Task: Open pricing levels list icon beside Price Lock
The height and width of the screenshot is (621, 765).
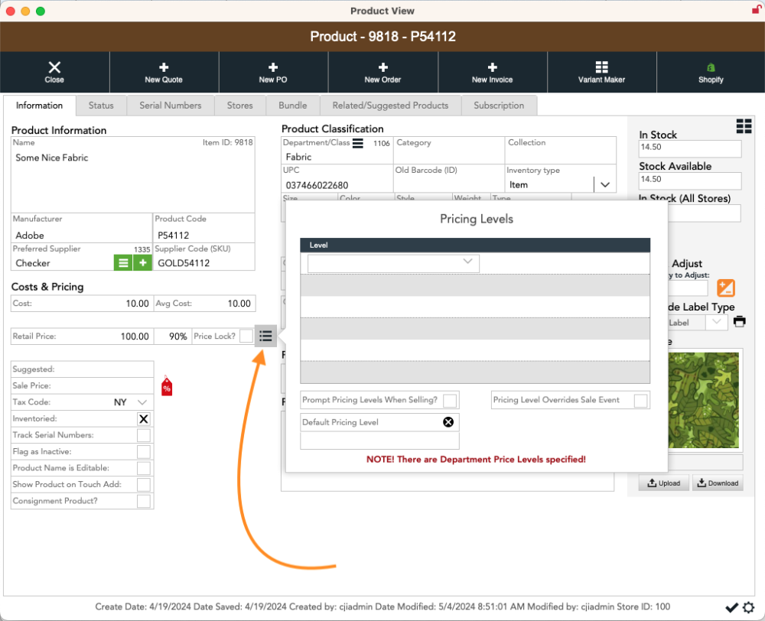Action: click(265, 336)
